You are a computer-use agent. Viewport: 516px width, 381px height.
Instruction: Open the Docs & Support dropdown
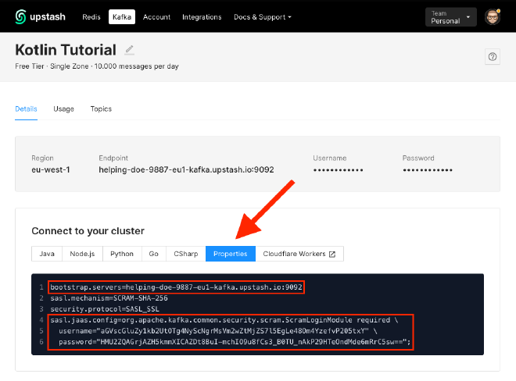263,16
